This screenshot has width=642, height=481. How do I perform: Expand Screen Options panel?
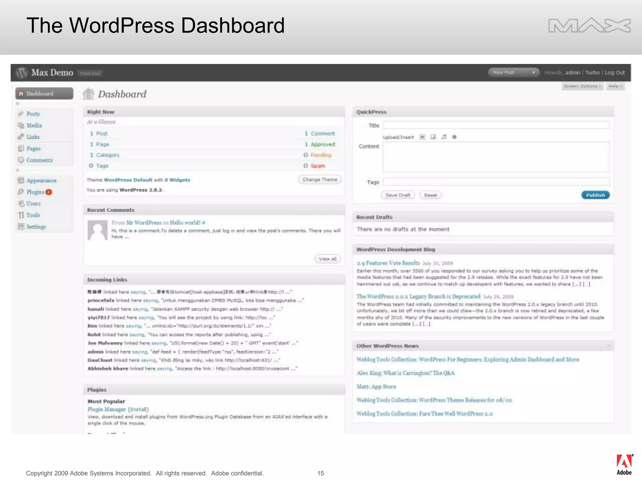tap(582, 86)
